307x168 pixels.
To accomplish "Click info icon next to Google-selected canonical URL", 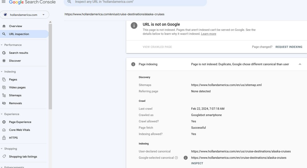I will tap(186, 158).
